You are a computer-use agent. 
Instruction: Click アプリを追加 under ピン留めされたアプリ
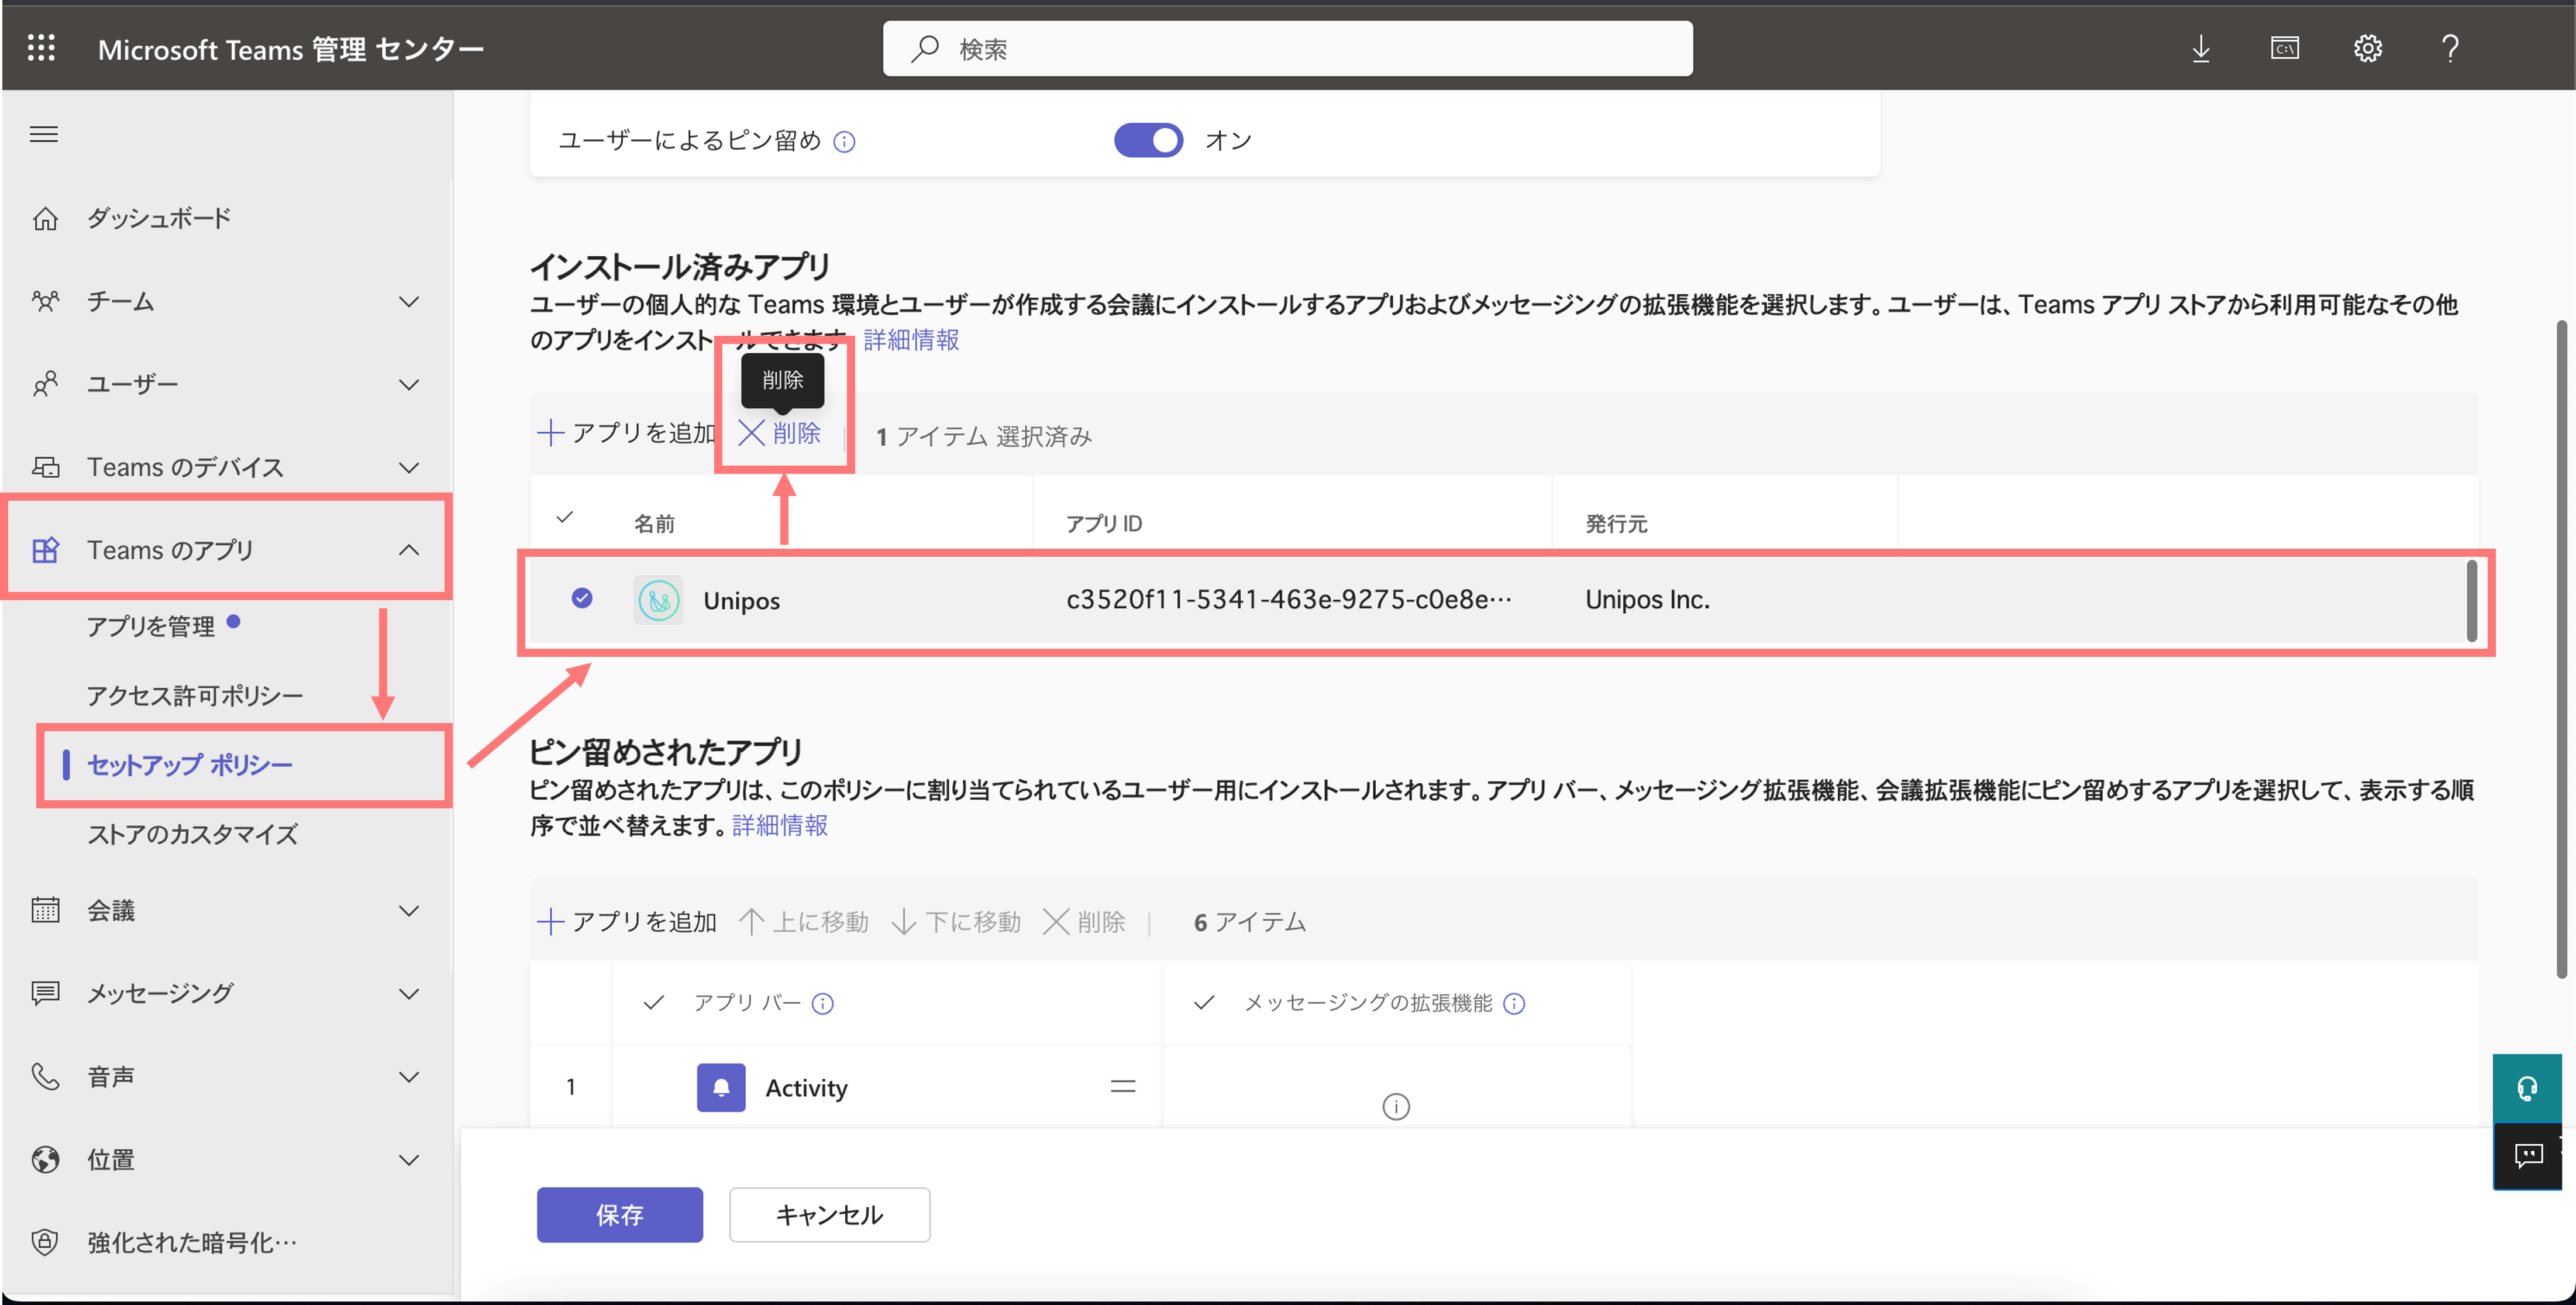(627, 921)
